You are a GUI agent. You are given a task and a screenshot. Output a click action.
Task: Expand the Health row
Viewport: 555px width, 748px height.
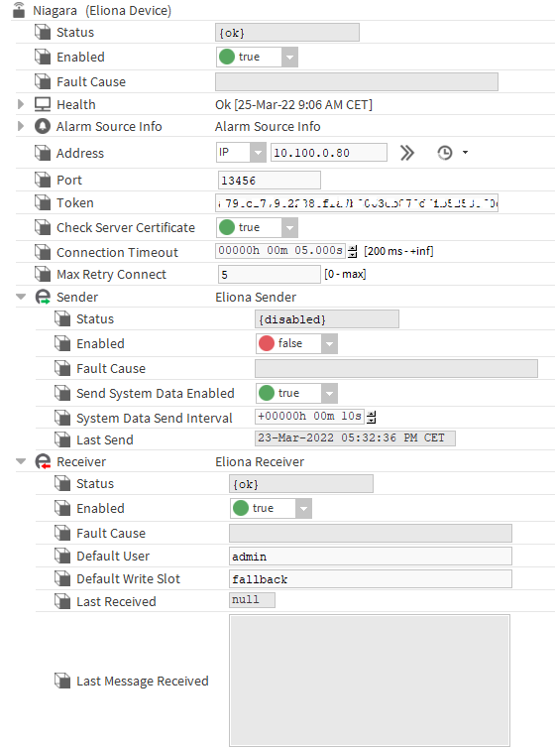click(21, 104)
